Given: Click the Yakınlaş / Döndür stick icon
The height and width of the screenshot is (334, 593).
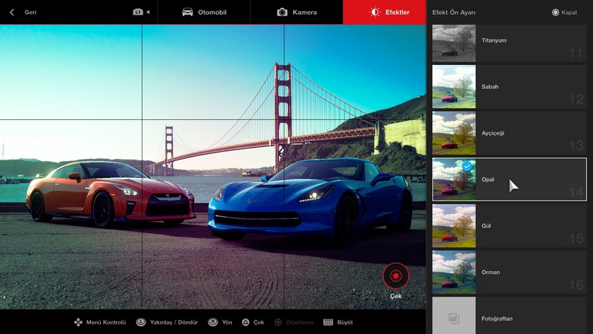Looking at the screenshot, I should 141,322.
